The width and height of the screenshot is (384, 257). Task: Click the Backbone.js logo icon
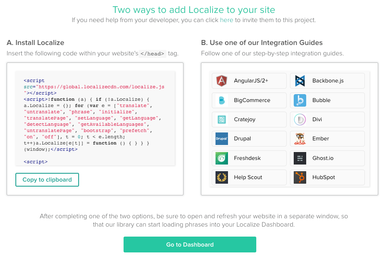point(300,81)
